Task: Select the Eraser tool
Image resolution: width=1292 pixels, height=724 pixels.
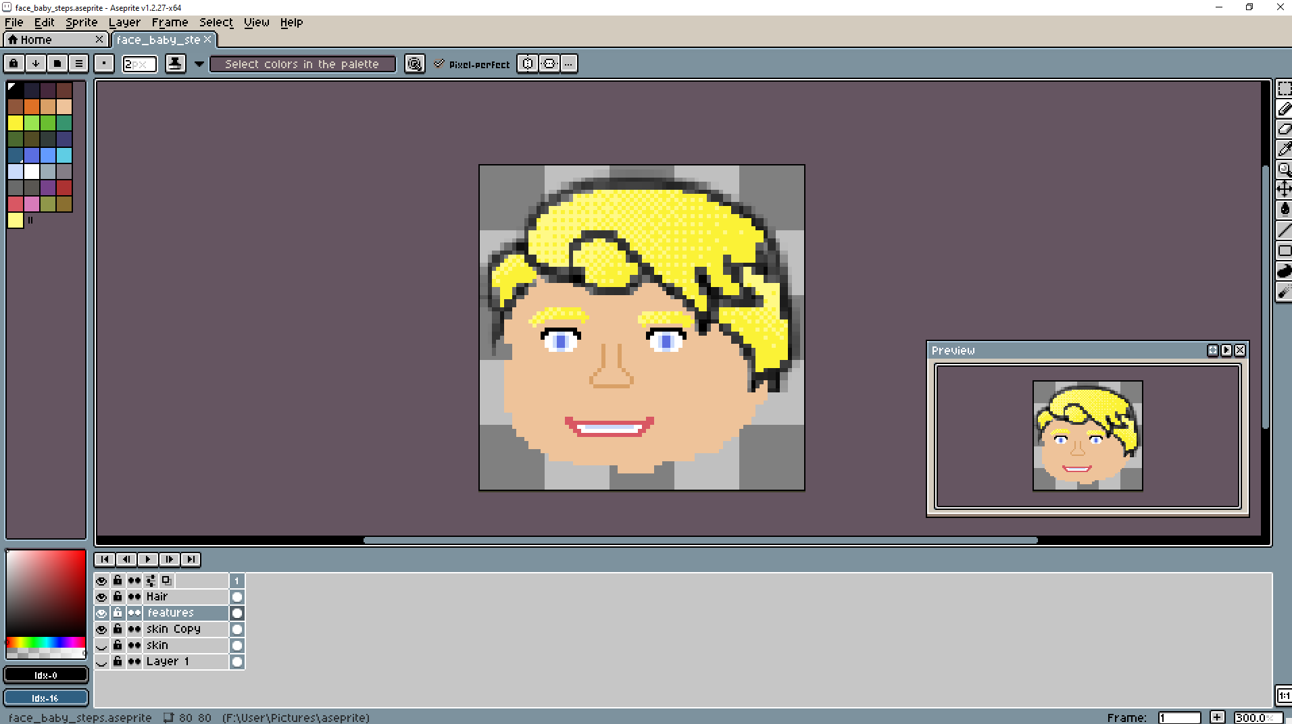Action: (x=1284, y=129)
